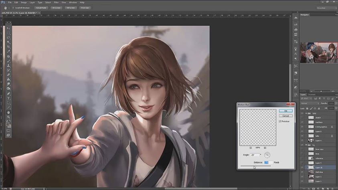Click OK in Motion Blur dialog

285,111
